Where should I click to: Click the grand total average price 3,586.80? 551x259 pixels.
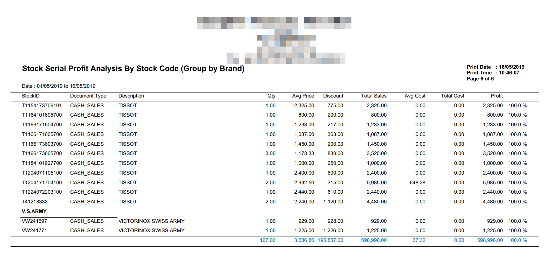point(304,240)
